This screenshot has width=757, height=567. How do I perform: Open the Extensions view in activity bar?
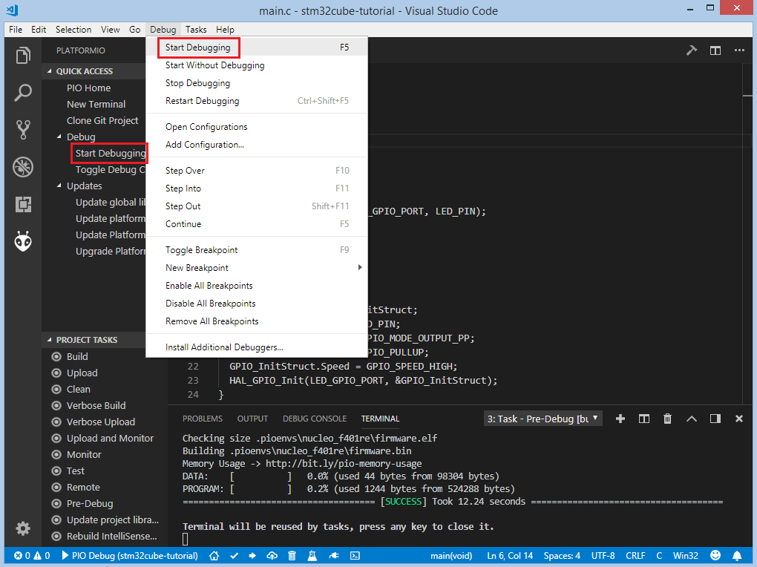23,204
